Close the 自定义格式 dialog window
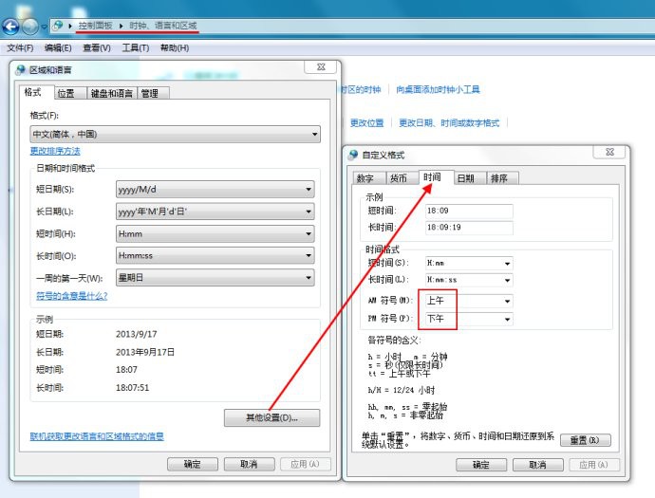Image resolution: width=655 pixels, height=498 pixels. pyautogui.click(x=609, y=154)
